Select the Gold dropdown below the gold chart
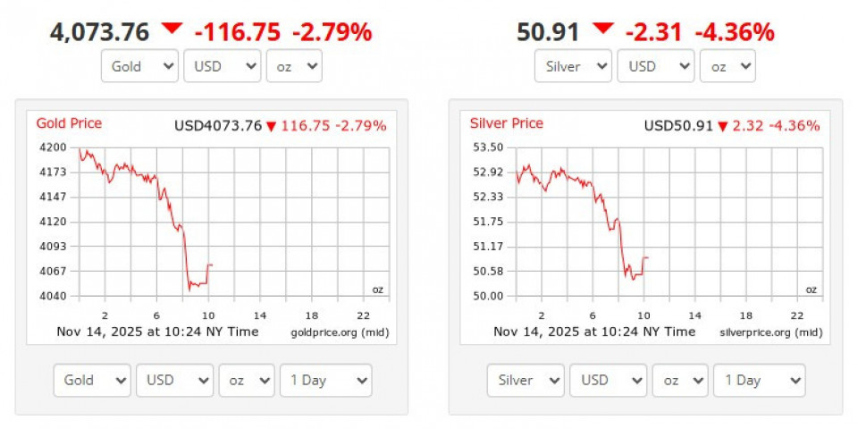Viewport: 858px width, 429px height. 92,380
